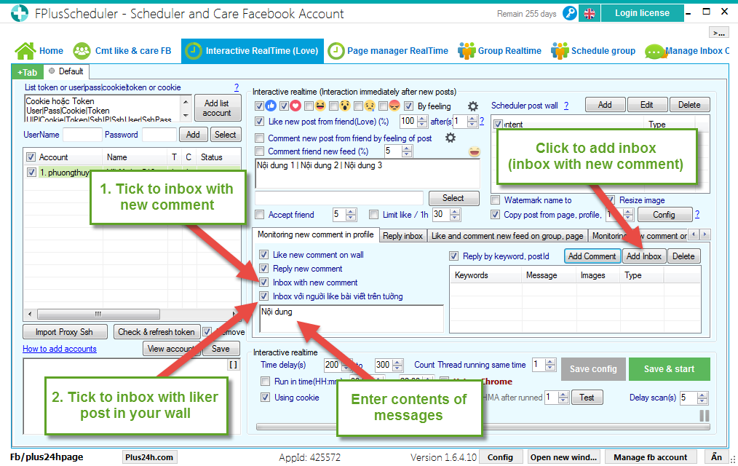Image resolution: width=738 pixels, height=466 pixels.
Task: Enable the Haha reaction checkbox
Action: [x=309, y=106]
